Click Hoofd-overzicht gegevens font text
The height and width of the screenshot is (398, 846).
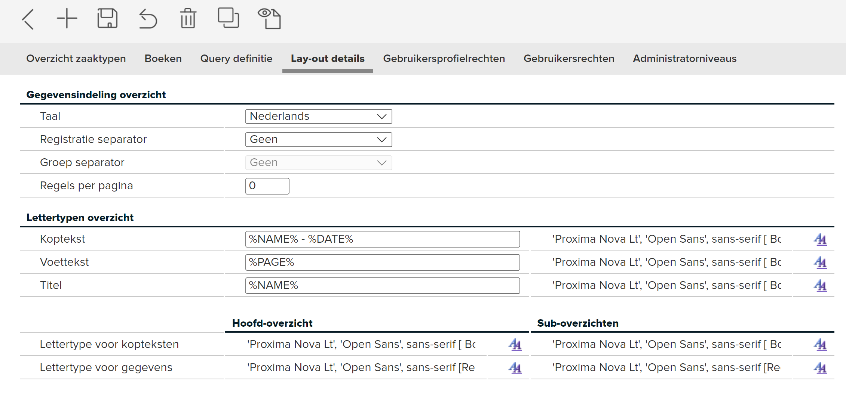tap(361, 368)
